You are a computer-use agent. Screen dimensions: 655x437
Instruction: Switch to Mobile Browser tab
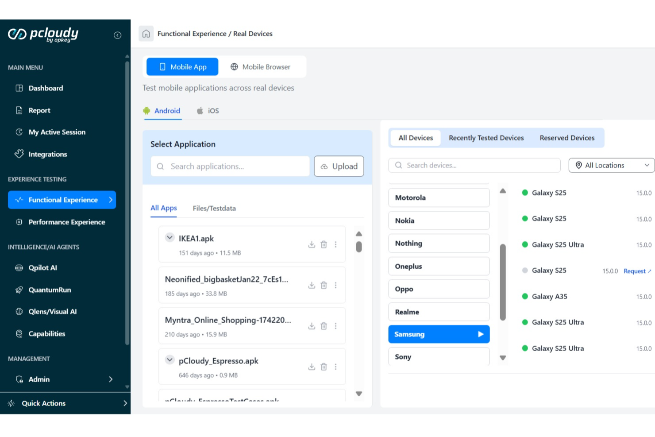pyautogui.click(x=260, y=67)
